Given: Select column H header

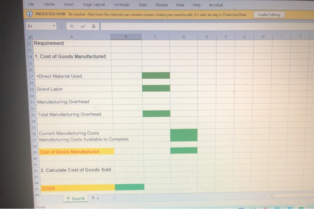Looking at the screenshot, I should (263, 36).
